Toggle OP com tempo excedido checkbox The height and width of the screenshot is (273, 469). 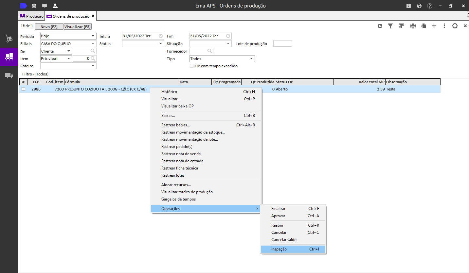point(192,66)
